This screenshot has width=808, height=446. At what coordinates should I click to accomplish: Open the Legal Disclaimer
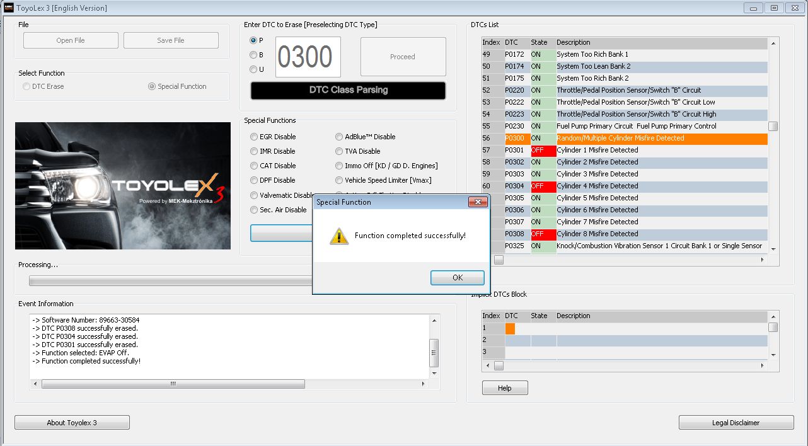(x=736, y=423)
